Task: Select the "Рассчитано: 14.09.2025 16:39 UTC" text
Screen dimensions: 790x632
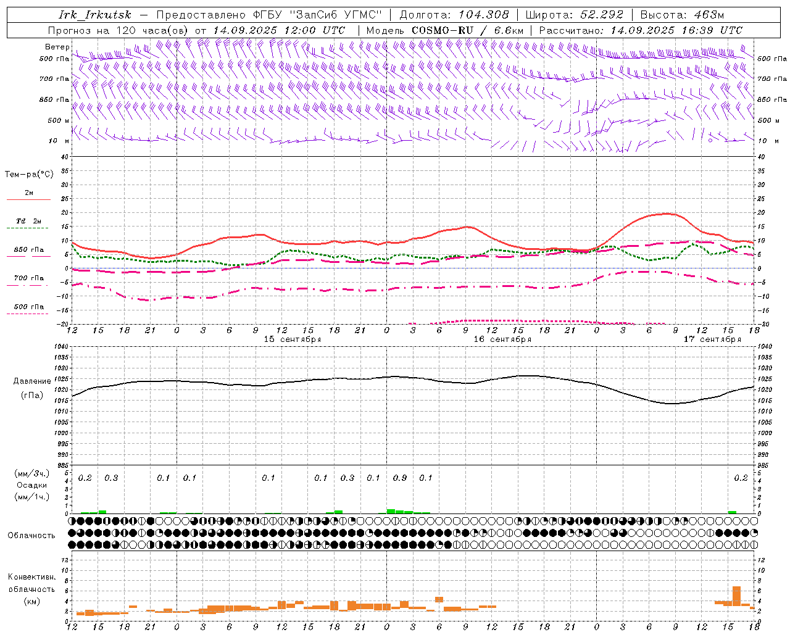Action: (x=641, y=30)
